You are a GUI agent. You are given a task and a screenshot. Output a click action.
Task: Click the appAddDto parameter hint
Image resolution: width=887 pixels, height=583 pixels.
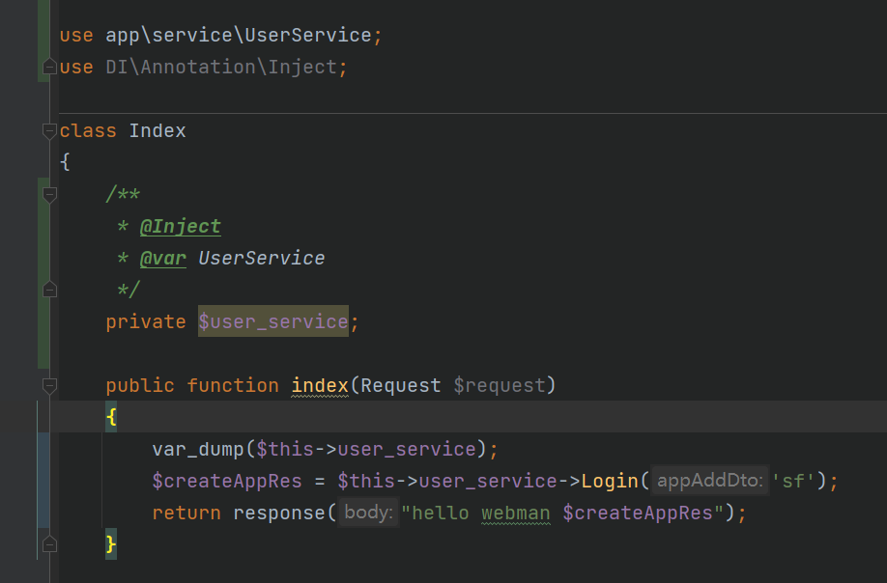pos(710,480)
